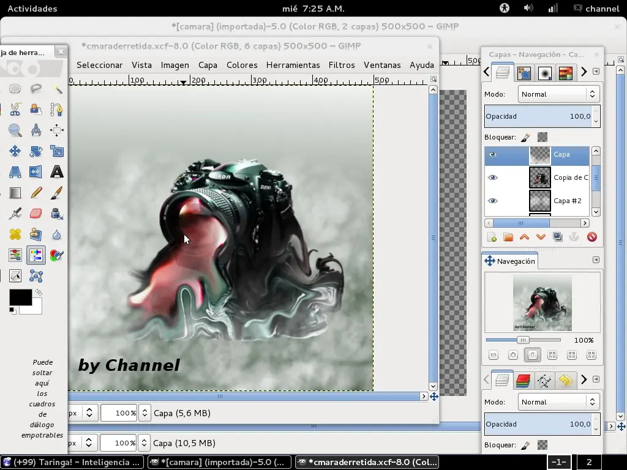Image resolution: width=627 pixels, height=470 pixels.
Task: Select the Zoom magnifier tool
Action: [15, 130]
